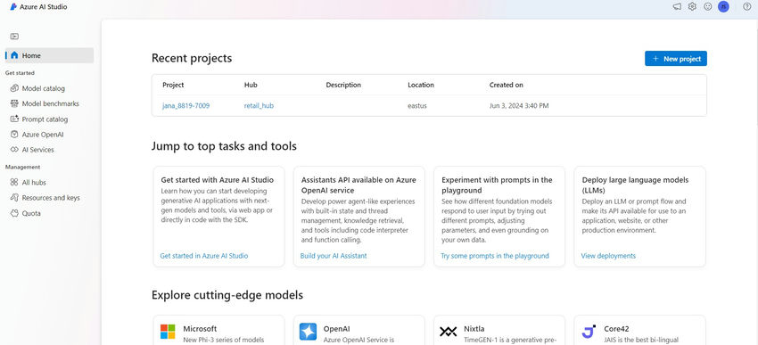Image resolution: width=758 pixels, height=345 pixels.
Task: Click the Deploy large language models card title
Action: (635, 185)
